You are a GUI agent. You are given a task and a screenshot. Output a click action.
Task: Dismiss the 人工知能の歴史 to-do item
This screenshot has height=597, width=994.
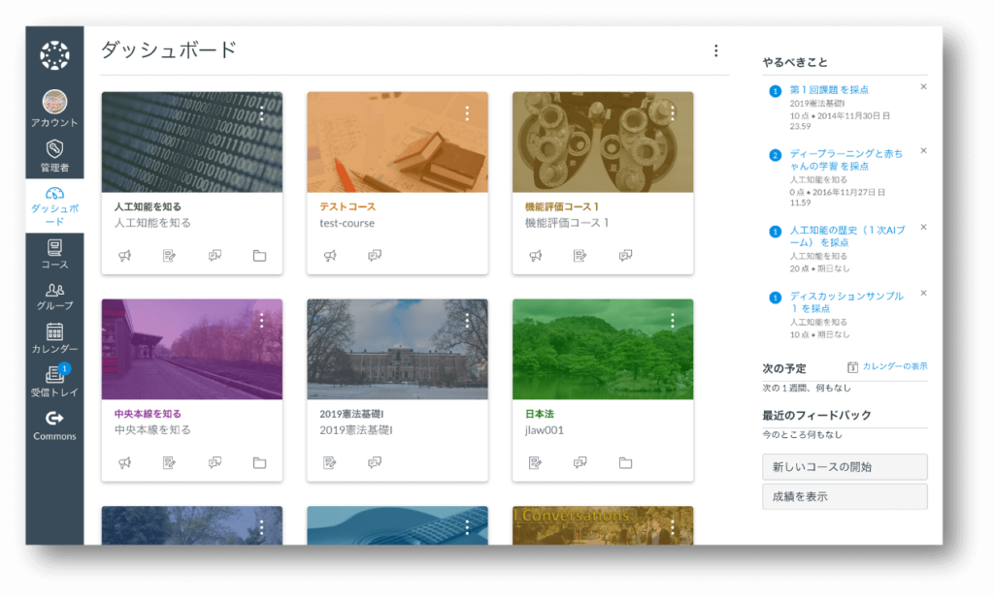click(924, 228)
